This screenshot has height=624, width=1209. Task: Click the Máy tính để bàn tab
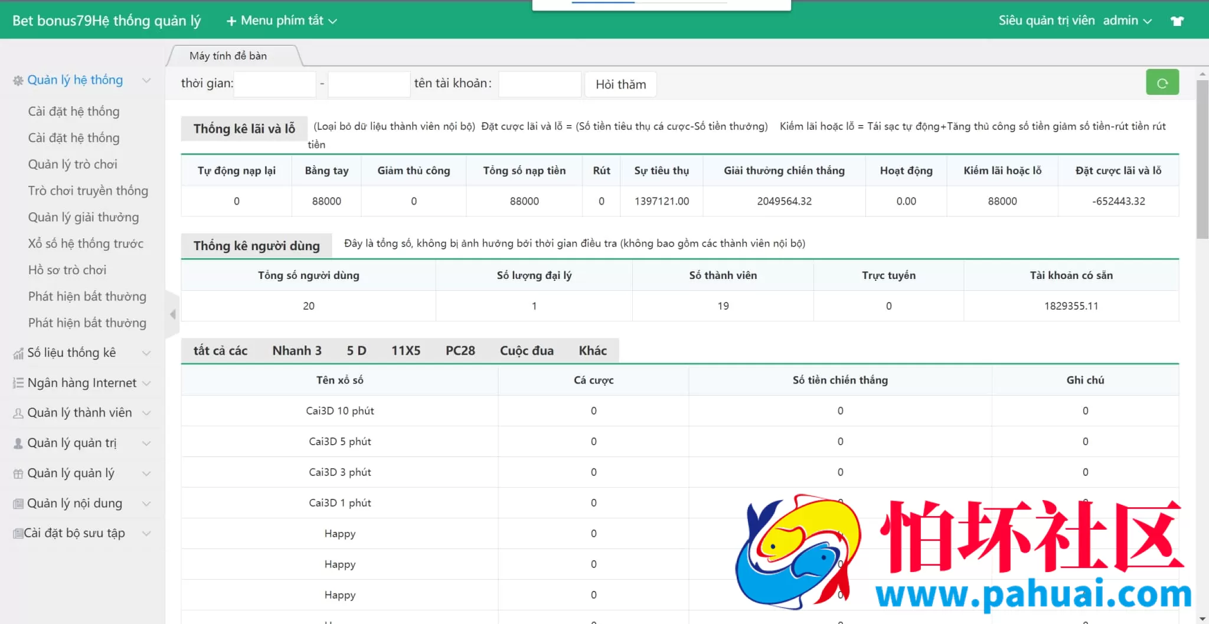[228, 56]
